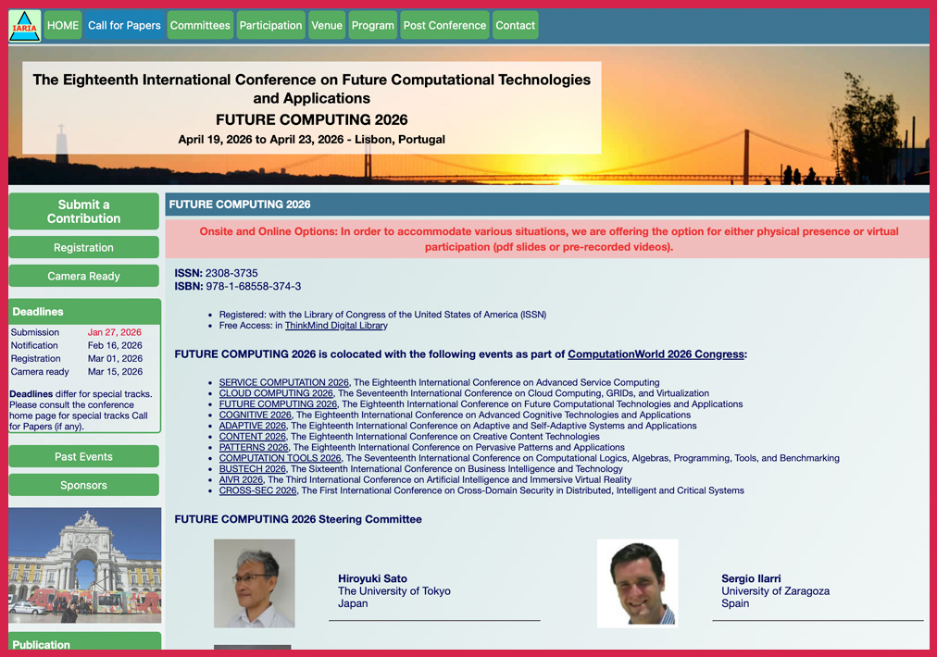Image resolution: width=937 pixels, height=657 pixels.
Task: Click The University of Tokyo affiliation text
Action: click(x=394, y=590)
